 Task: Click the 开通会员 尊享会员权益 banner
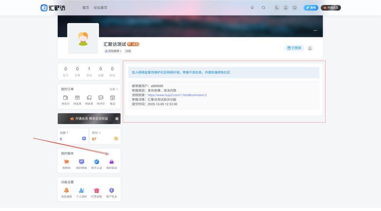tap(89, 119)
